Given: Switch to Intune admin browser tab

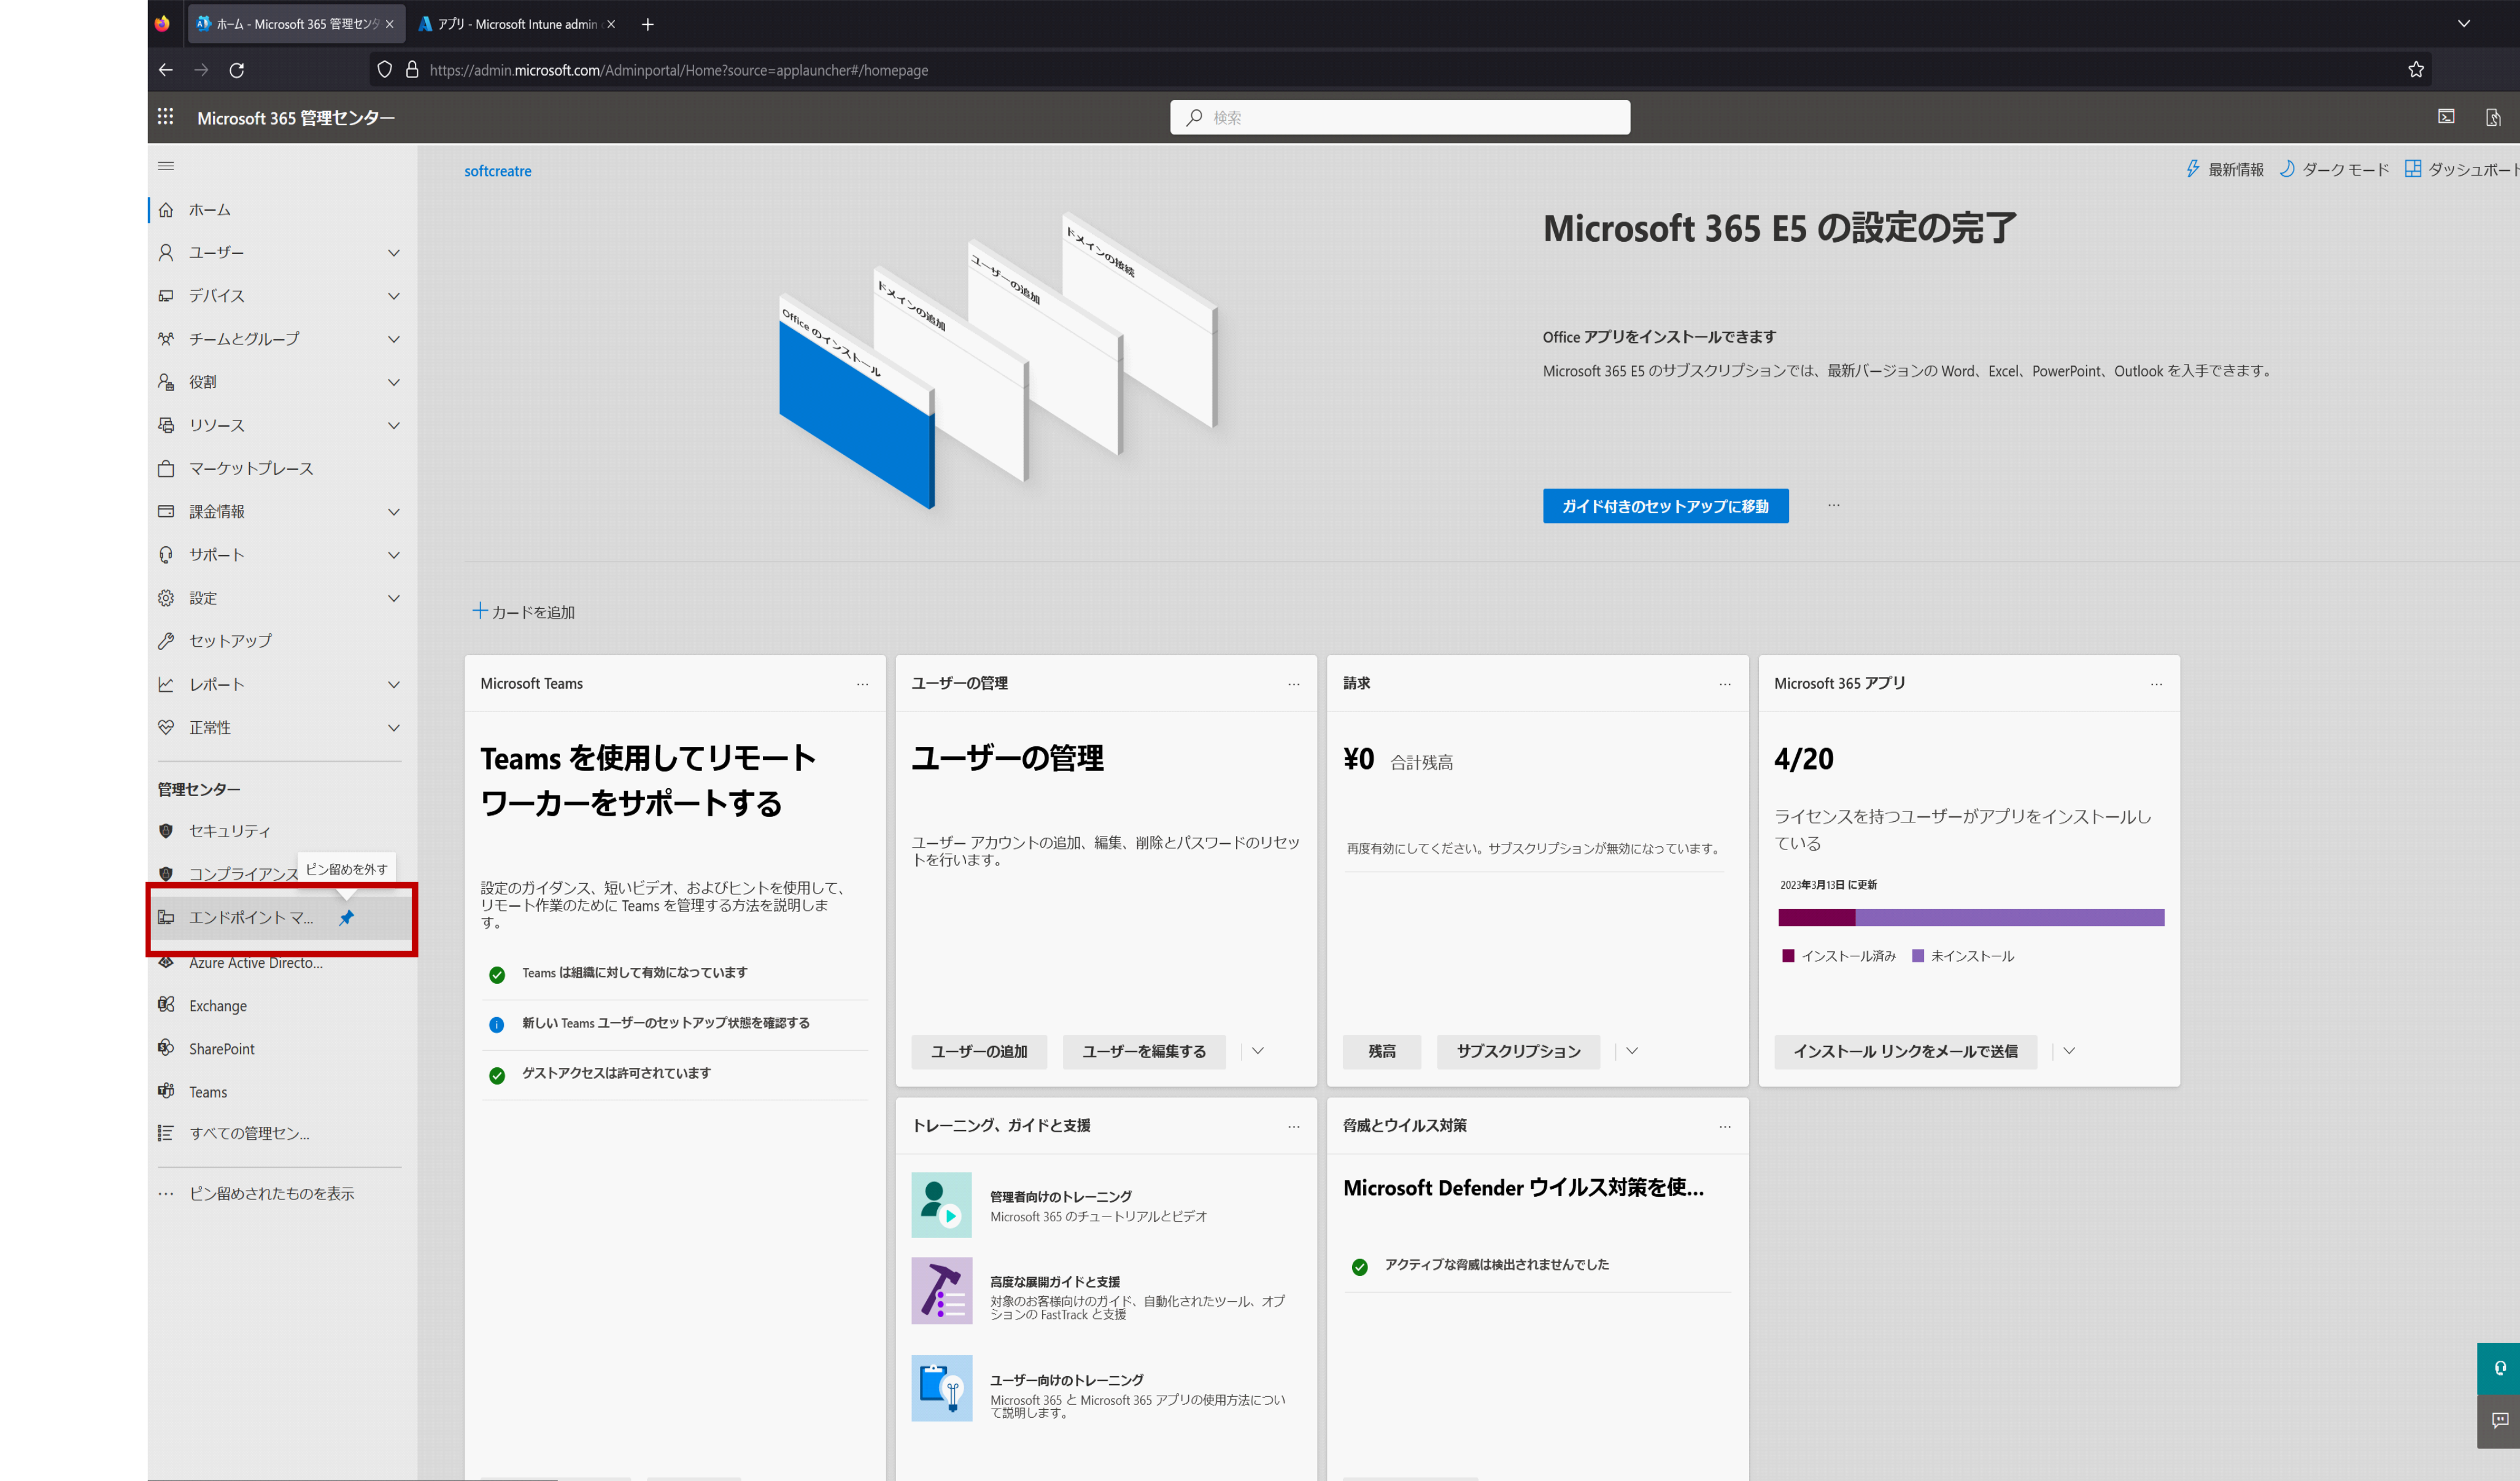Looking at the screenshot, I should [x=516, y=24].
